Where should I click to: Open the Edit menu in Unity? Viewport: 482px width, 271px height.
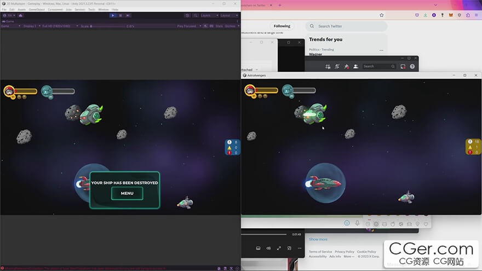(12, 9)
